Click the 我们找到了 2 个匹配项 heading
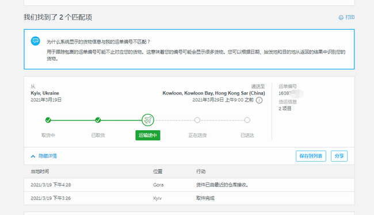Viewport: 374px width, 215px height. [x=58, y=17]
